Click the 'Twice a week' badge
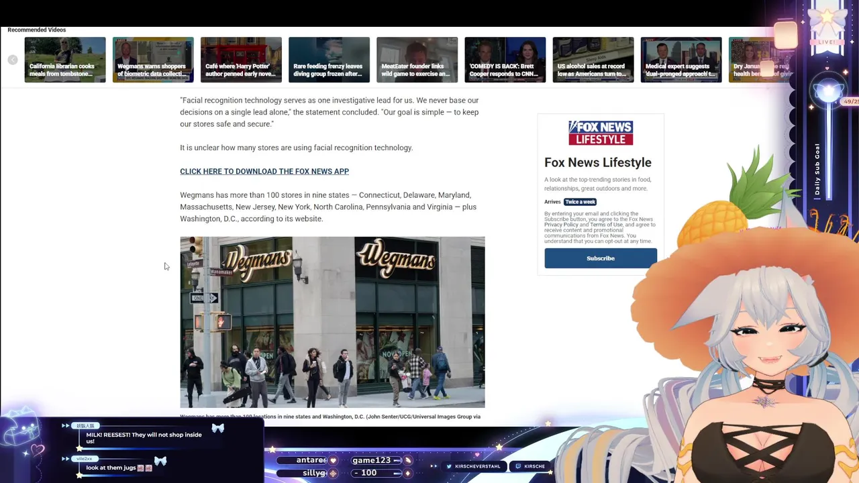Viewport: 859px width, 483px height. [x=580, y=202]
